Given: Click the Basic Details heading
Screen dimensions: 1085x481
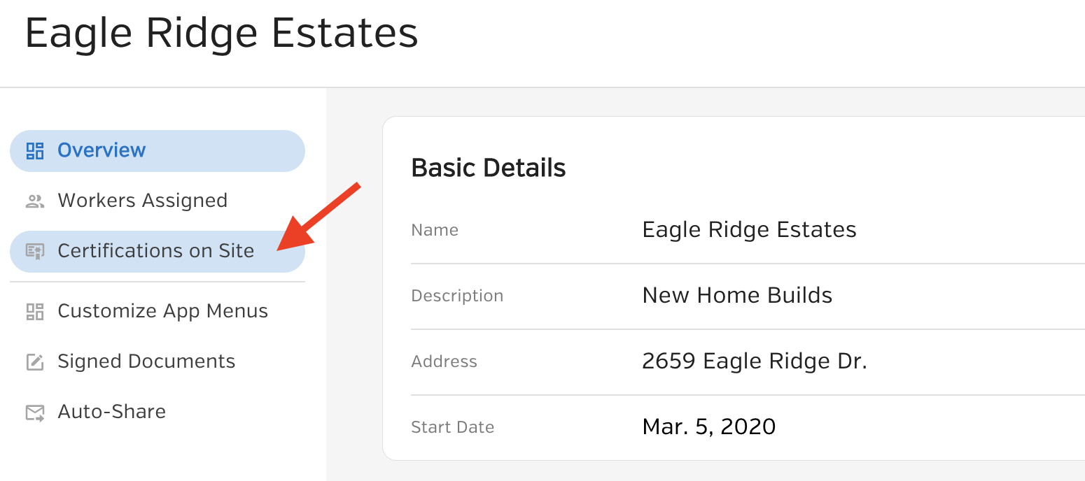Looking at the screenshot, I should pos(489,168).
